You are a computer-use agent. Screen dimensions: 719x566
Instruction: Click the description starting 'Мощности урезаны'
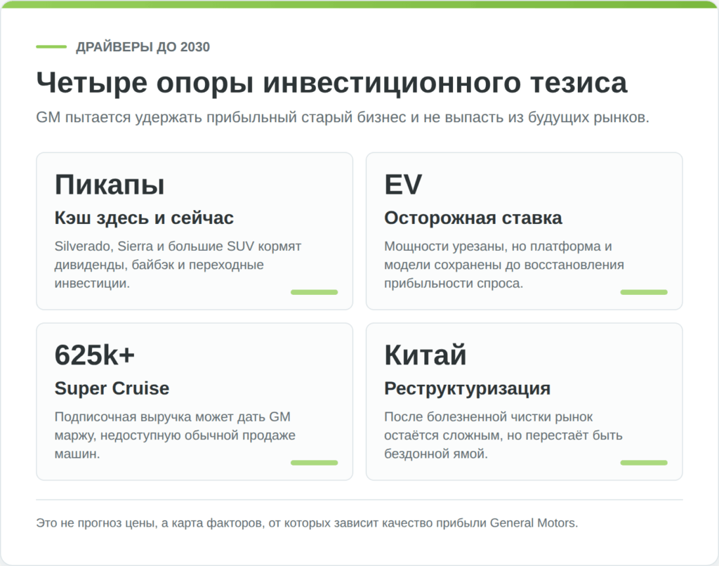point(504,265)
